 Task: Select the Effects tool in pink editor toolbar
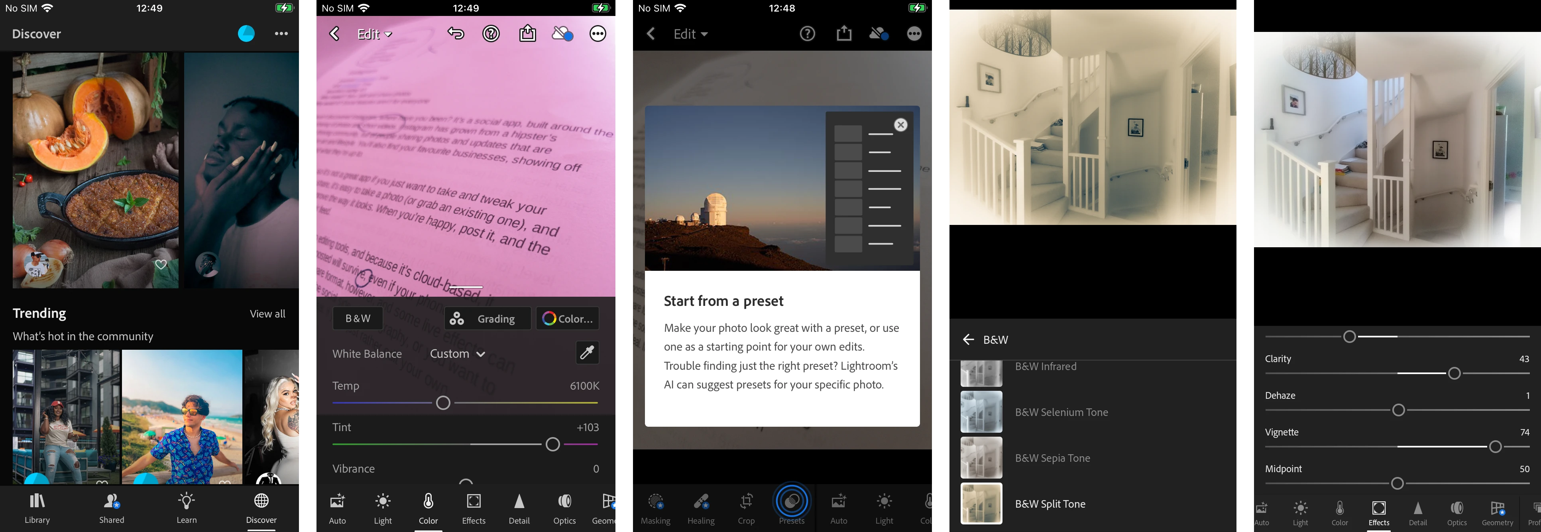[474, 508]
